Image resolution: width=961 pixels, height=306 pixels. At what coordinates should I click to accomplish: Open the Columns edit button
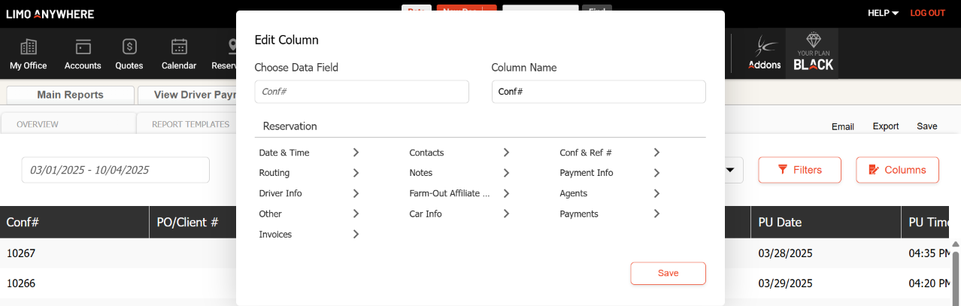[x=897, y=170]
